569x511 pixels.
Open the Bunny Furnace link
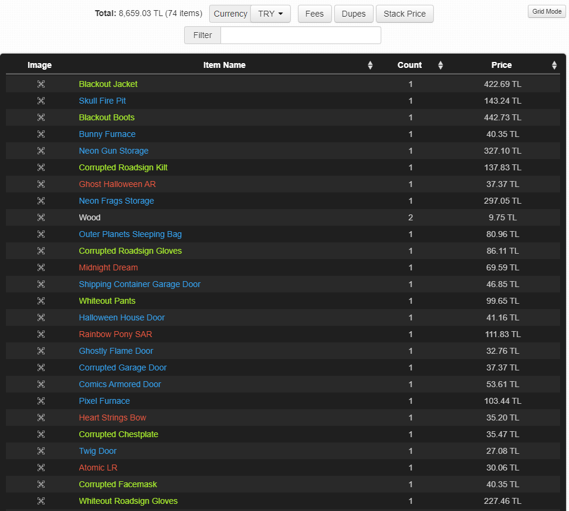click(x=107, y=134)
